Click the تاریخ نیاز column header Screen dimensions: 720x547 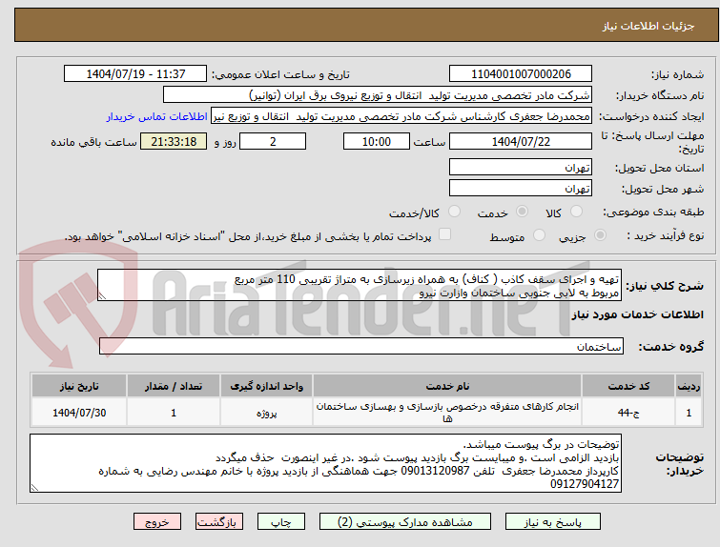[x=79, y=386]
